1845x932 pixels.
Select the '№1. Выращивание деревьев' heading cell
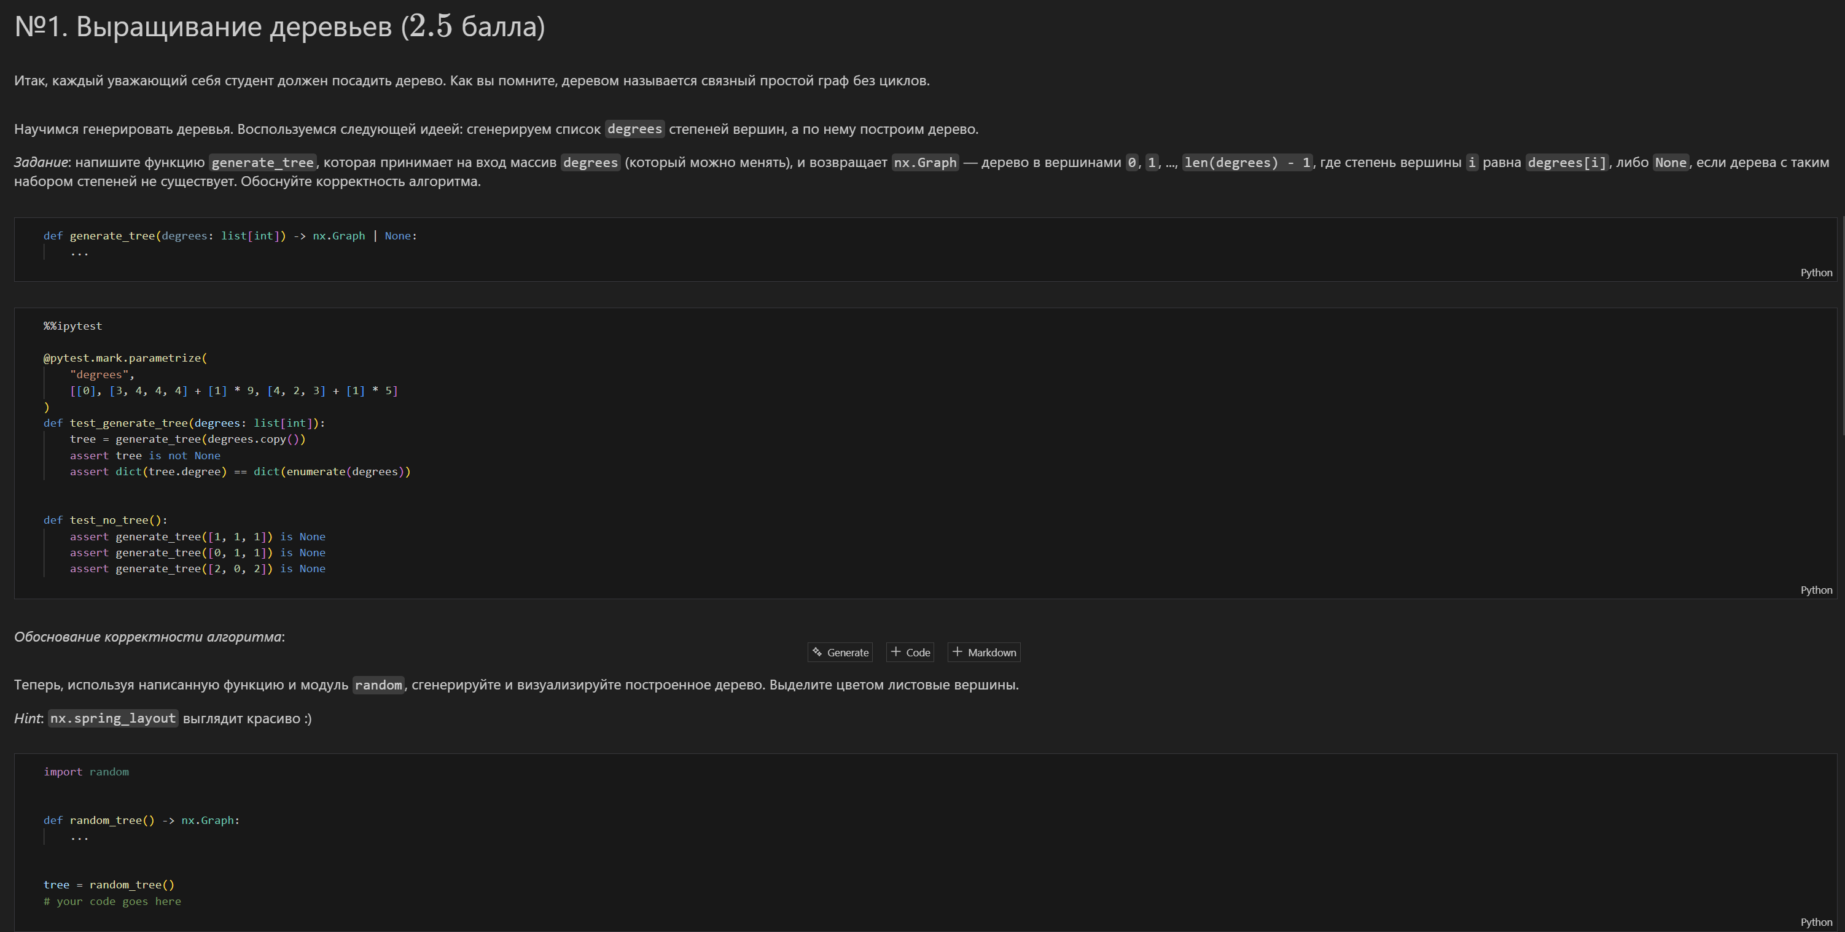(x=279, y=27)
